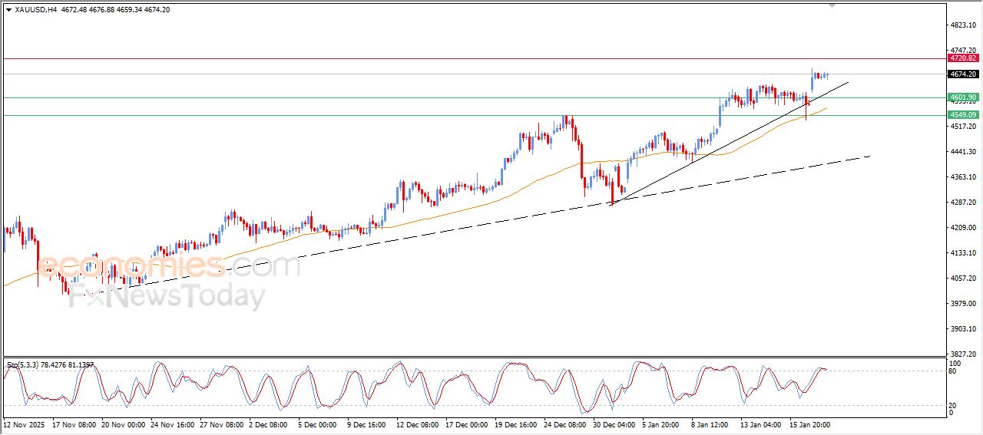Click the 4133.10 price axis value
Viewport: 983px width, 435px height.
point(962,253)
